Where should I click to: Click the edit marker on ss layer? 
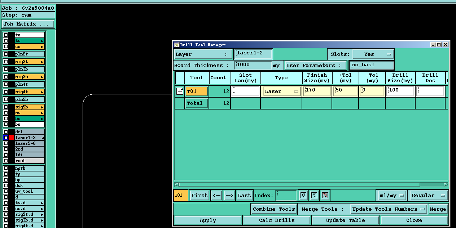point(42,113)
